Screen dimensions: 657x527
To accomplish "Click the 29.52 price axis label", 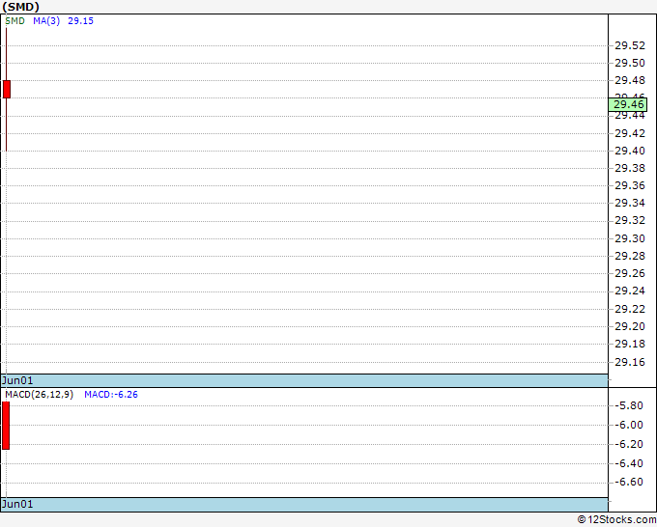I will click(630, 45).
